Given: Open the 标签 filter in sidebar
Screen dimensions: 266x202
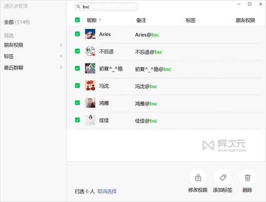Looking at the screenshot, I should coord(33,56).
